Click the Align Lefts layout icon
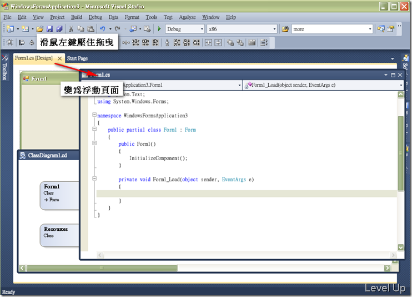412x297 pixels. point(22,42)
